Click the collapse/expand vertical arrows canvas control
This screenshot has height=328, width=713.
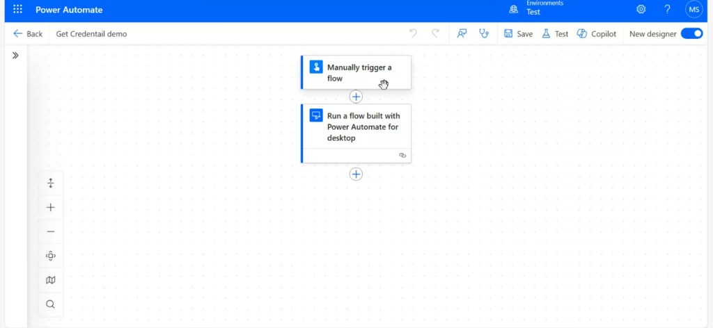50,183
